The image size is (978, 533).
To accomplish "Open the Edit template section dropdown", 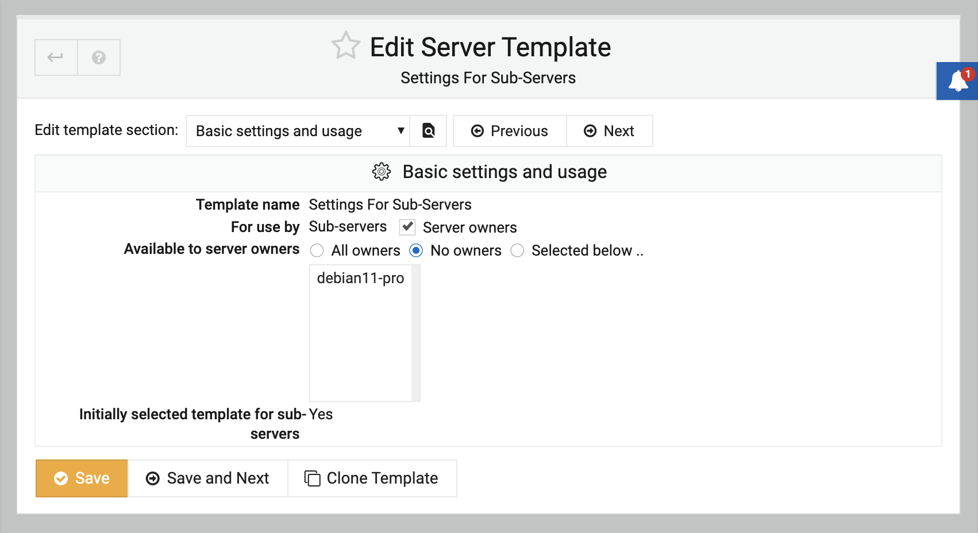I will coord(297,131).
